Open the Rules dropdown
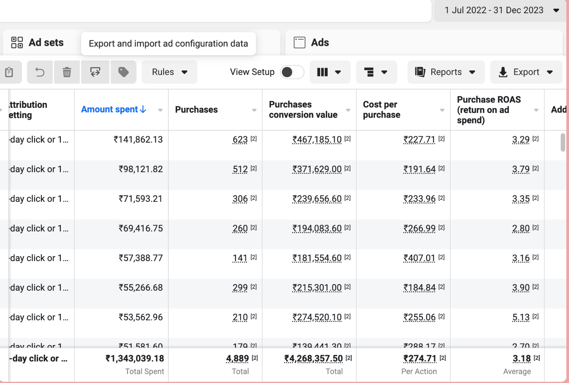 (x=169, y=72)
